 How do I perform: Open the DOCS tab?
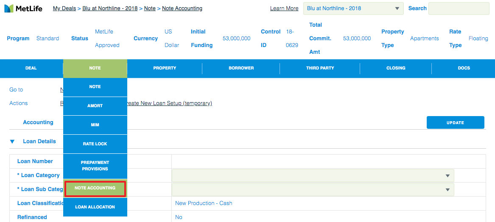tap(464, 68)
